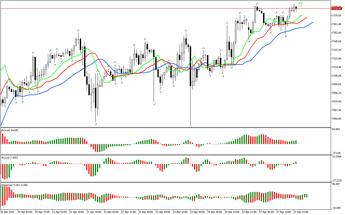345x215 pixels.
Task: Select the up fractal above 23 Apr 12:00 high
Action: [x=186, y=30]
